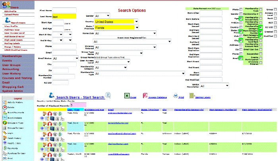Image resolution: width=278 pixels, height=161 pixels.
Task: Check the Zip column checkbox
Action: pos(241,49)
